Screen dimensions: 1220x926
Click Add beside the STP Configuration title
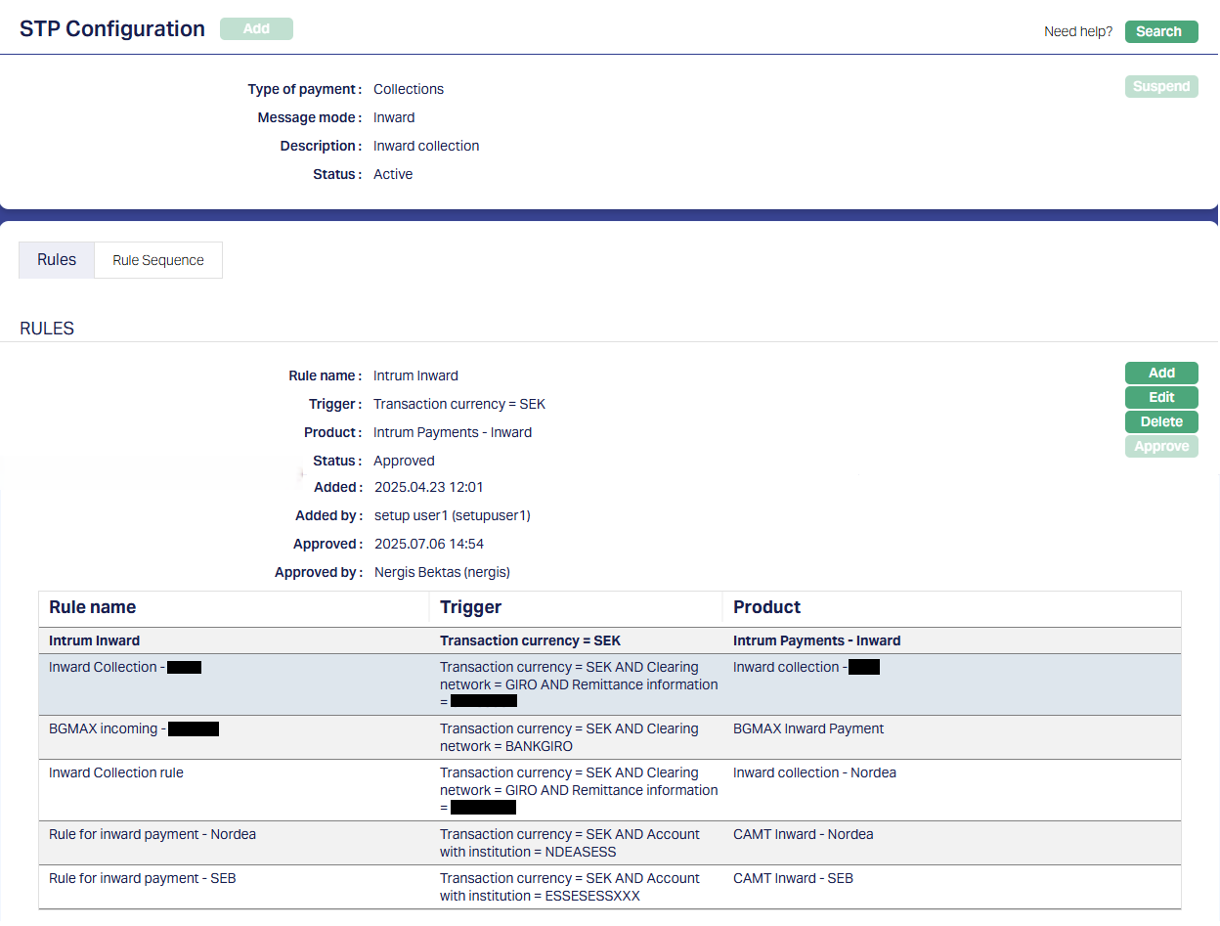(x=256, y=29)
